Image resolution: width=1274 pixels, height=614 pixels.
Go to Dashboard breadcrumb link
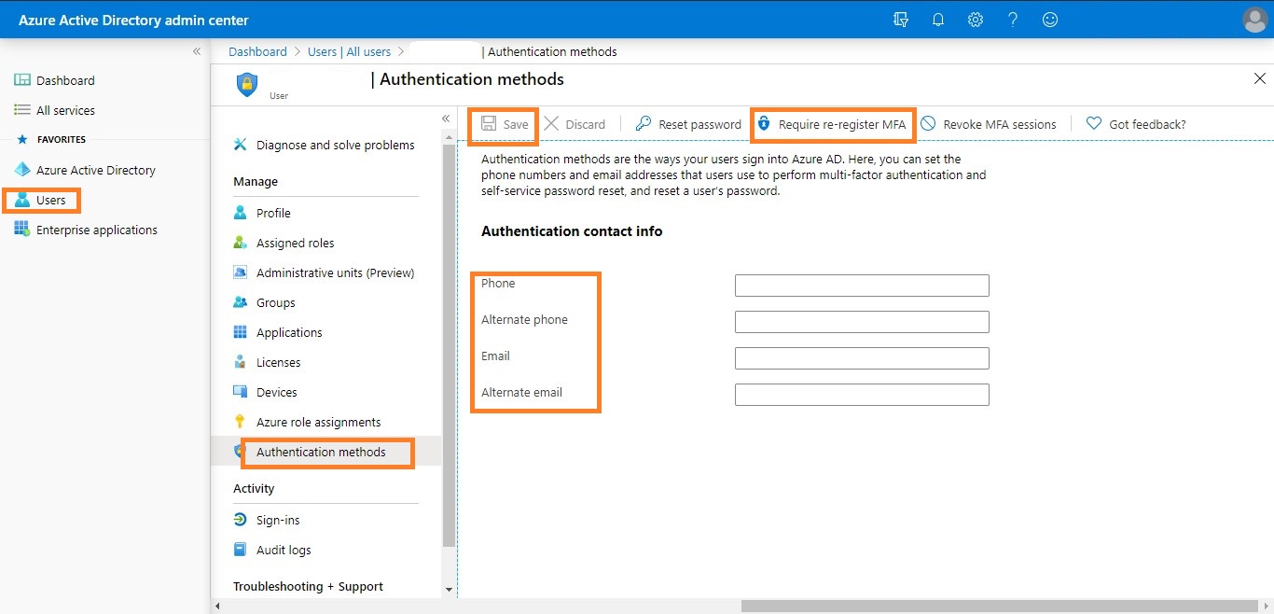pos(257,51)
